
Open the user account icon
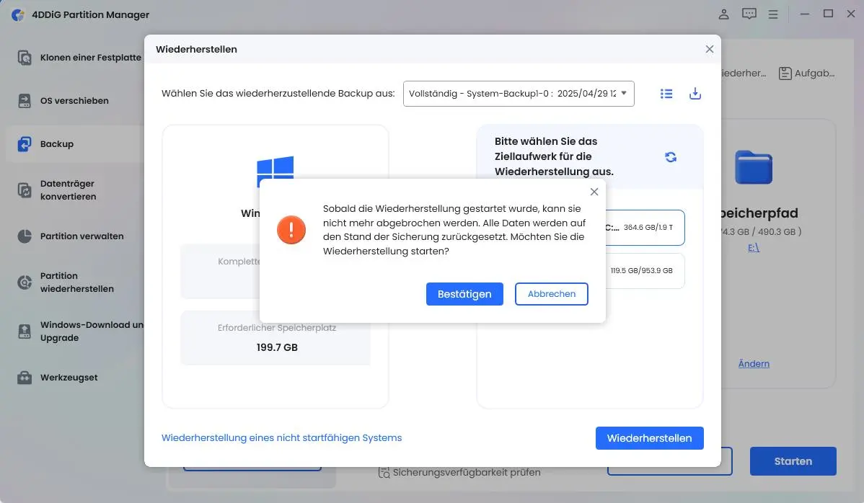(723, 14)
